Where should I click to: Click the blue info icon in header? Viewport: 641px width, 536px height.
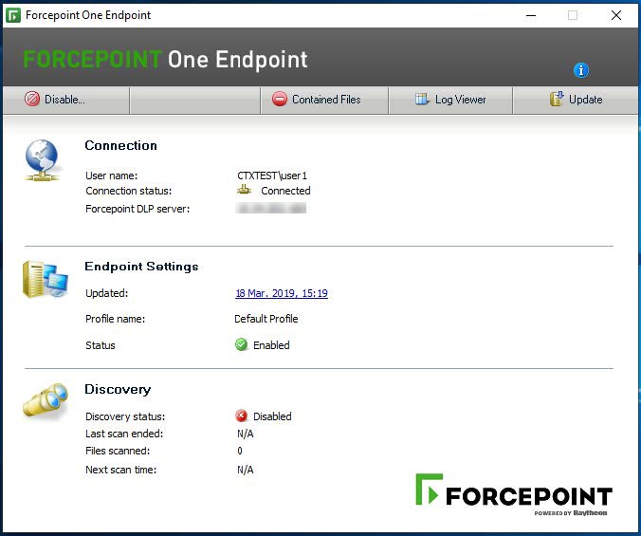(581, 70)
